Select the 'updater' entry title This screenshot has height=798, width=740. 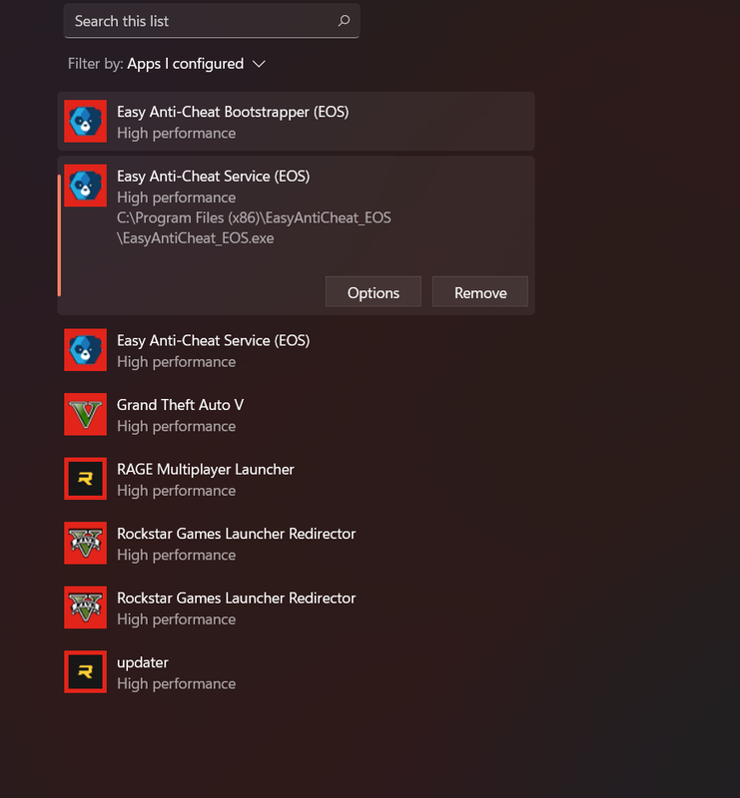click(x=142, y=662)
